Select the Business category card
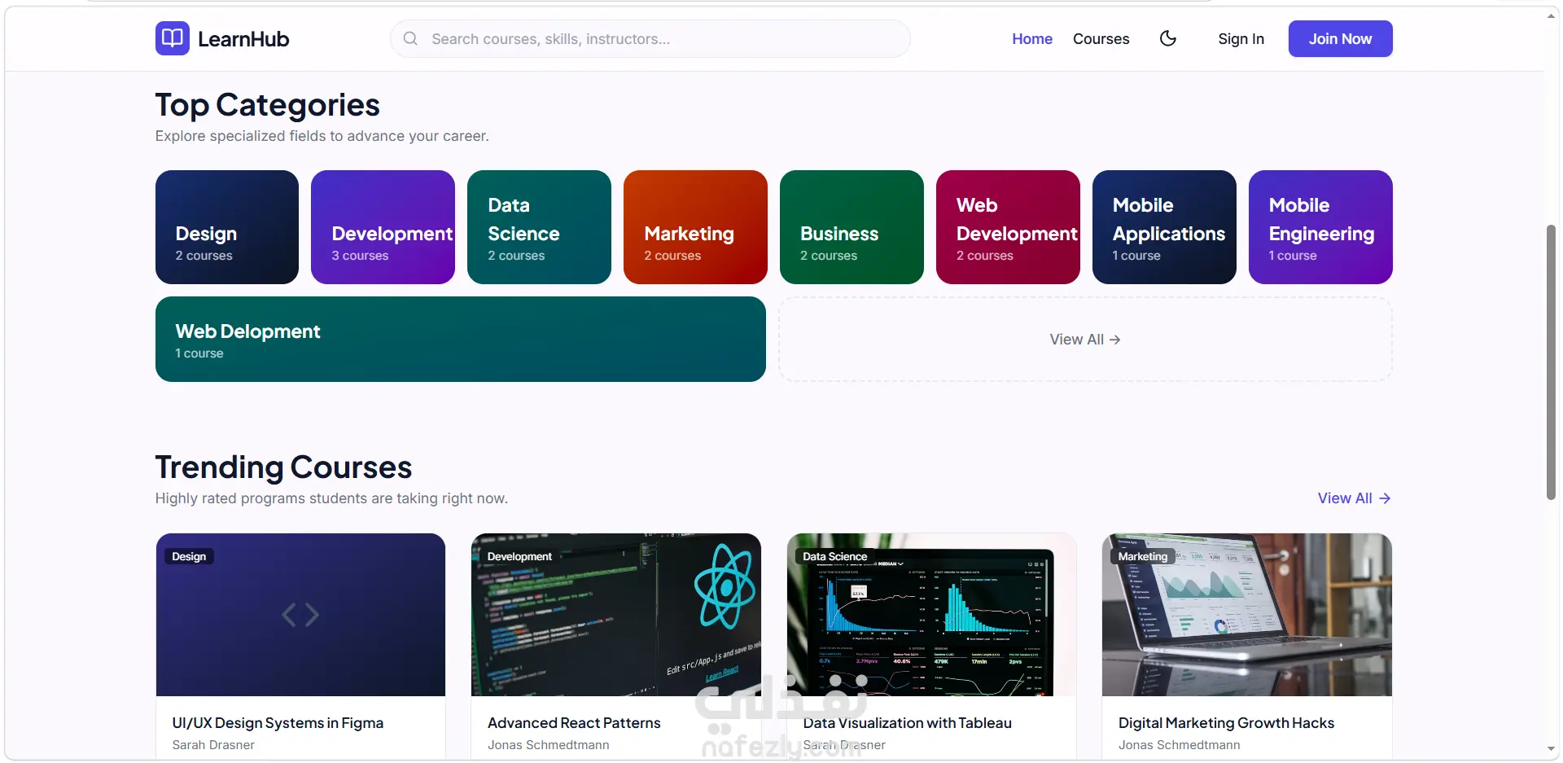This screenshot has height=763, width=1563. [852, 227]
